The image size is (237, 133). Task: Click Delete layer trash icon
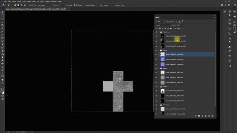212,116
